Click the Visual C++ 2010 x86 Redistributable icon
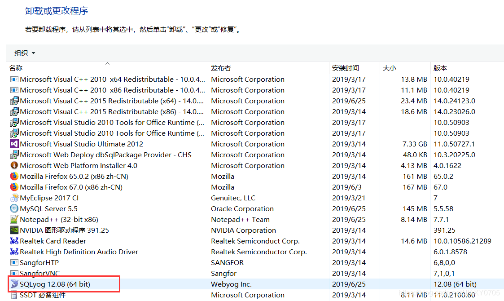The image size is (504, 301). (14, 90)
